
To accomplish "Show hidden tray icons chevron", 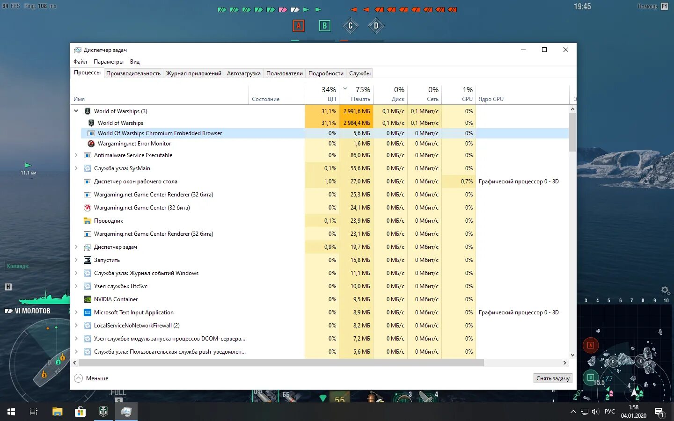I will tap(573, 412).
